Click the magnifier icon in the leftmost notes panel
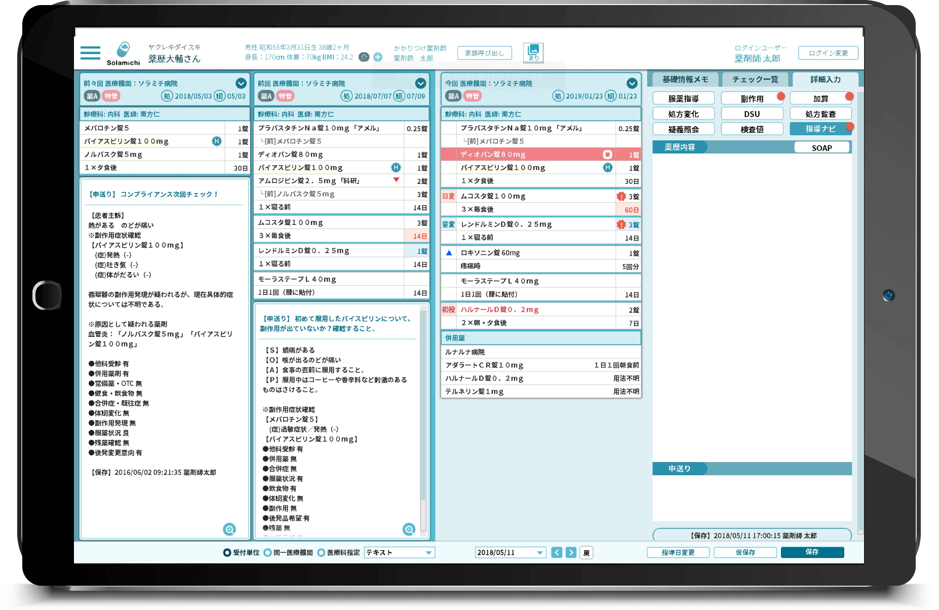Screen dimensions: 939x610 pos(229,529)
